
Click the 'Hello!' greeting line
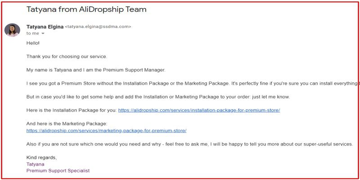[33, 43]
